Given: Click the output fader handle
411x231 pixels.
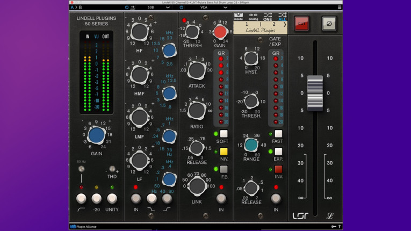Looking at the screenshot, I should tap(315, 93).
